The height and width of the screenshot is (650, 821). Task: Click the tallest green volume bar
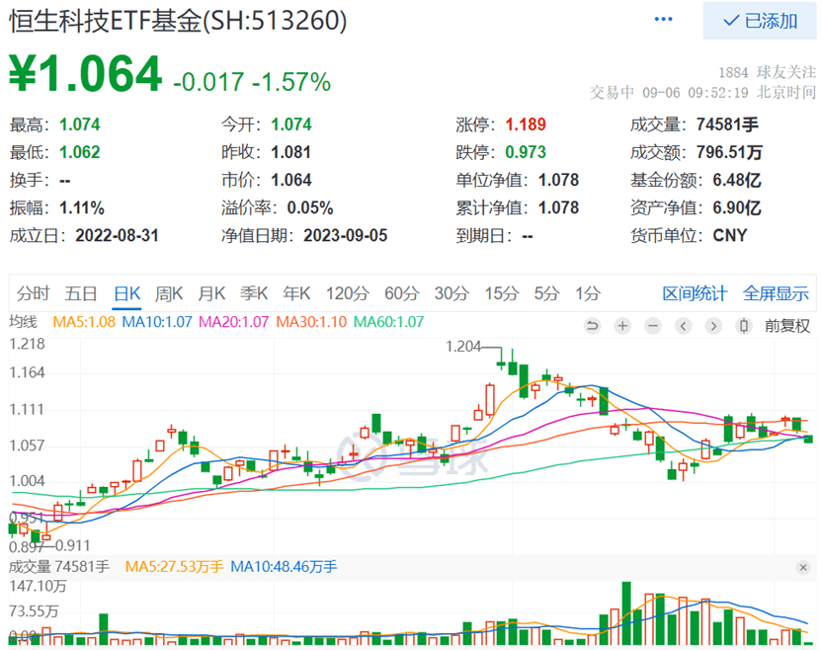(x=626, y=612)
